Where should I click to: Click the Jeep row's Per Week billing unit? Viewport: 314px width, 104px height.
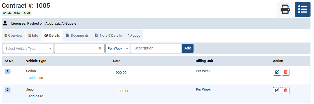(x=203, y=89)
